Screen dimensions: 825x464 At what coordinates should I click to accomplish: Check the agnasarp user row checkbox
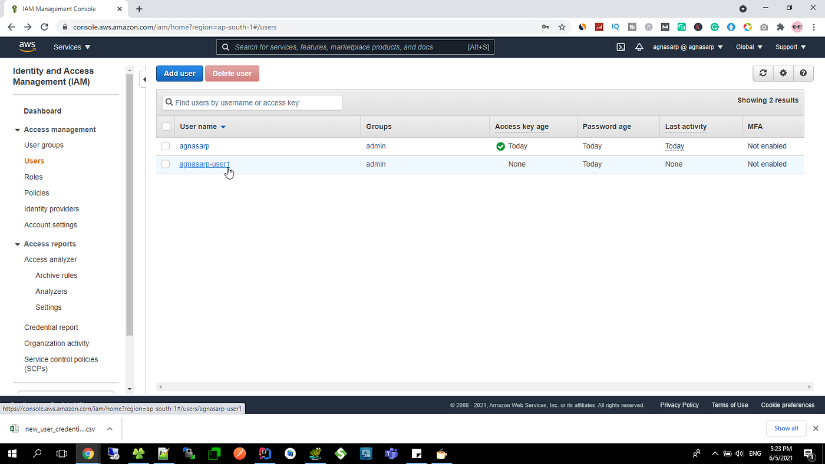click(x=166, y=146)
